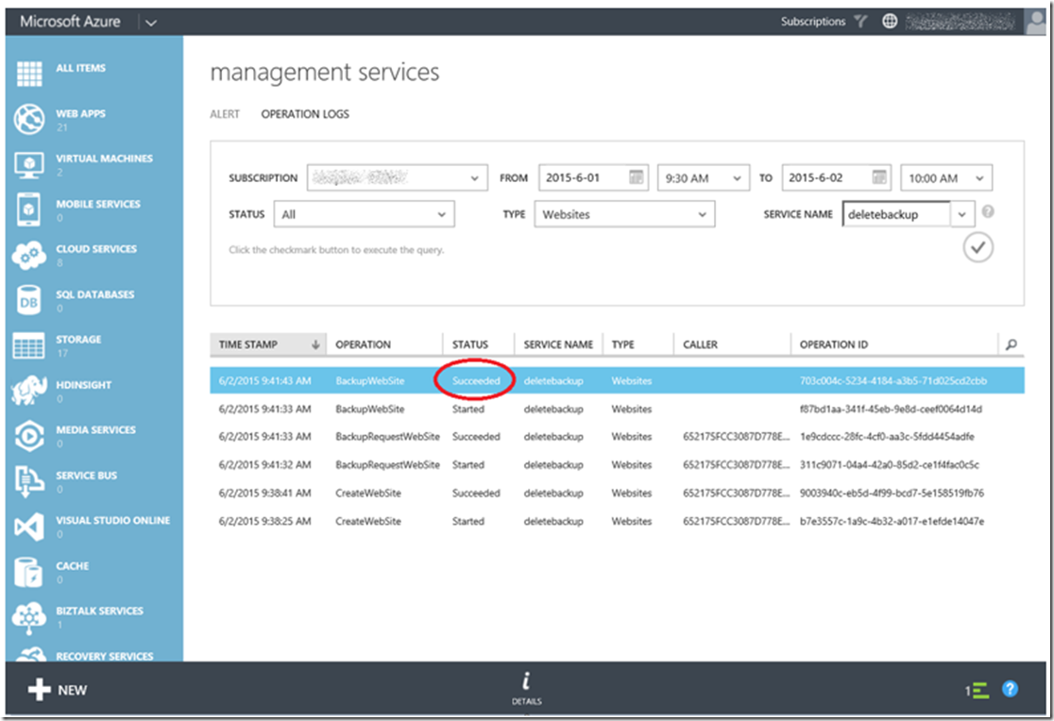Expand the Microsoft Azure header chevron
This screenshot has height=721, width=1054.
pyautogui.click(x=151, y=23)
